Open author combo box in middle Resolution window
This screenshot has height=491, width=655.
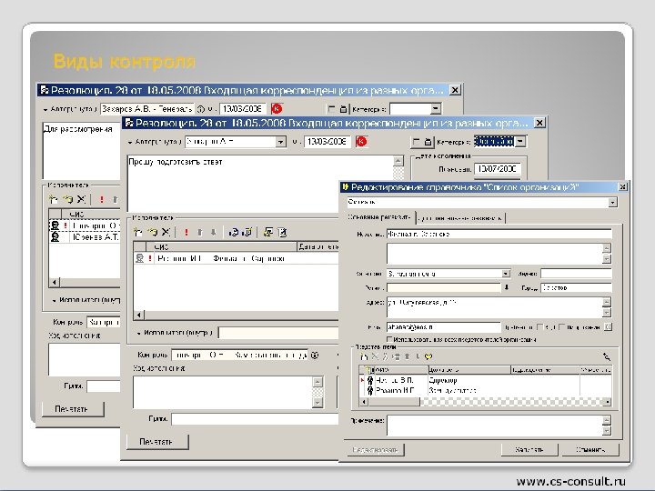[x=281, y=142]
